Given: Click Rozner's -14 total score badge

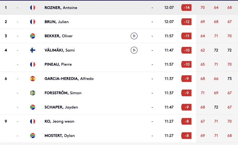Looking at the screenshot, I should click(x=186, y=8).
